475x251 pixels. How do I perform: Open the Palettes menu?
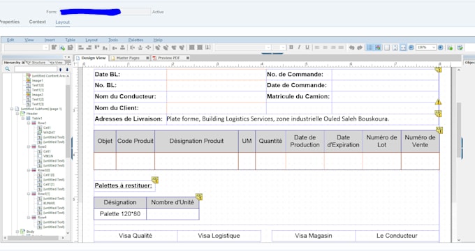click(x=136, y=40)
